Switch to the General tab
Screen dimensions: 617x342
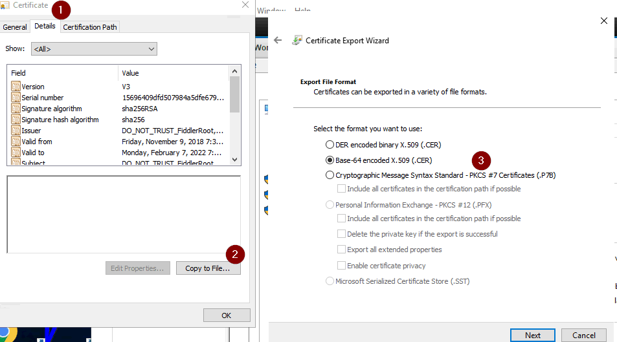15,27
